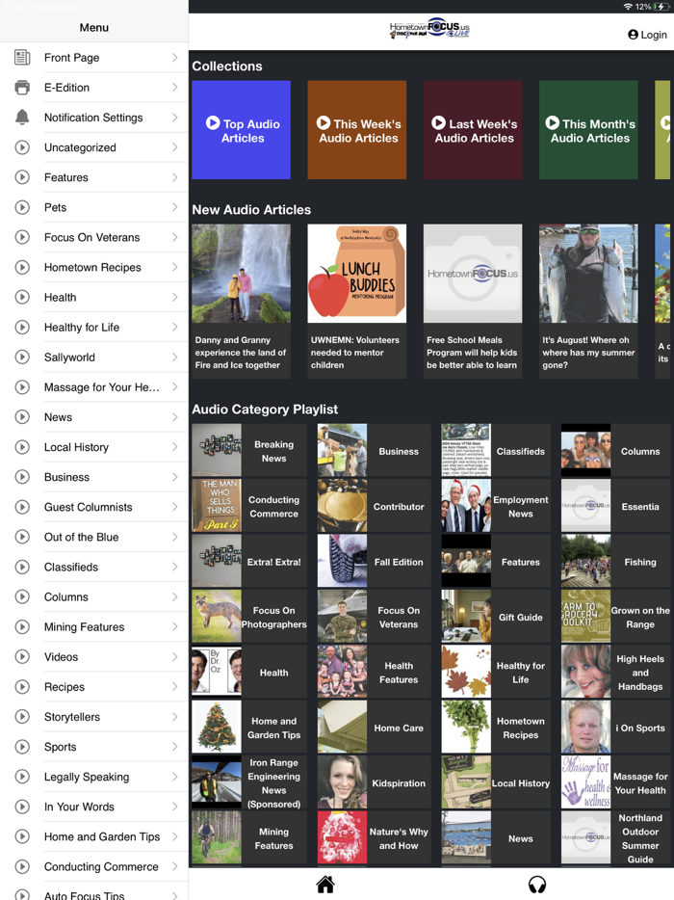Tap the battery status indicator
This screenshot has width=674, height=900.
661,7
